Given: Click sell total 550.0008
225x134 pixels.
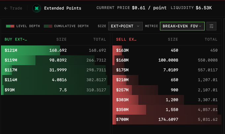Looking at the screenshot, I should pos(208,60).
